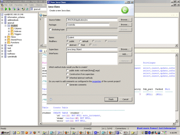Click Add to add an interface
Image resolution: width=180 pixels, height=135 pixels.
125,54
